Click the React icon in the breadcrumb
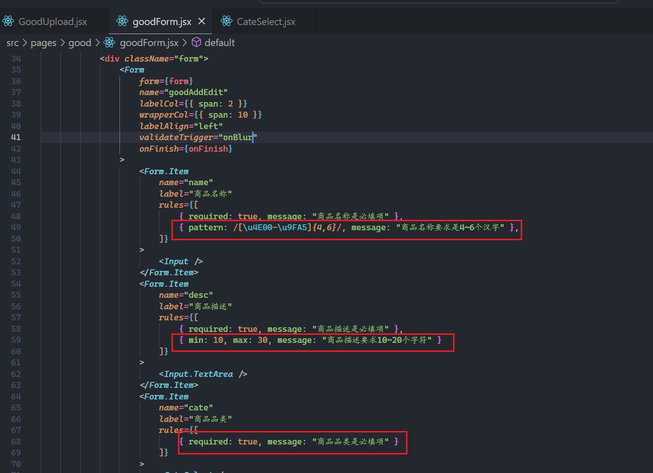Screen dimensions: 653x473 pyautogui.click(x=109, y=43)
